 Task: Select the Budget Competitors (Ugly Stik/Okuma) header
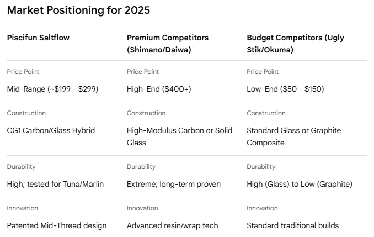pos(294,43)
